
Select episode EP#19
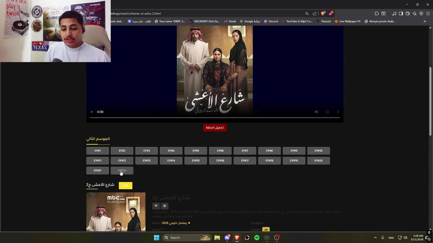click(294, 161)
